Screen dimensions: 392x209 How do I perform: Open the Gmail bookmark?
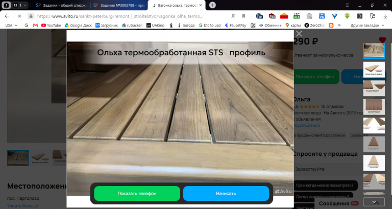pyautogui.click(x=35, y=25)
